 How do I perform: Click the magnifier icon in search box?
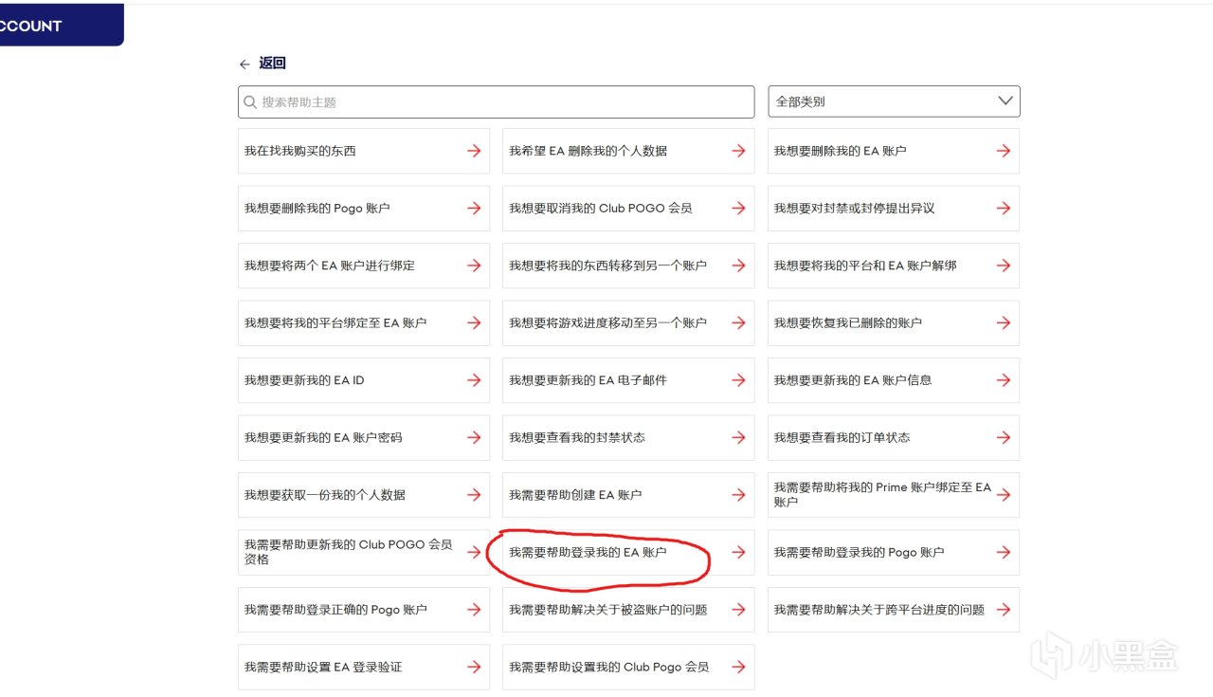pos(250,101)
